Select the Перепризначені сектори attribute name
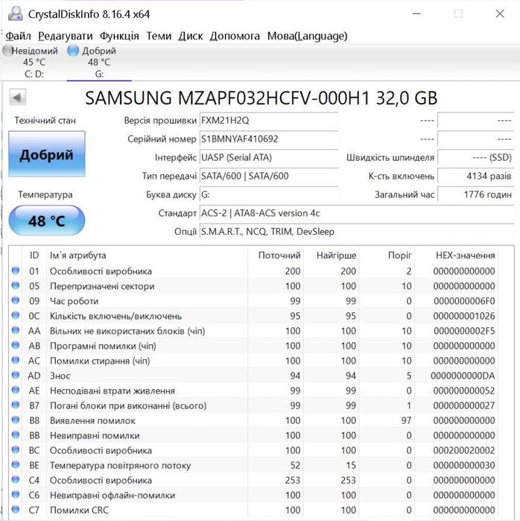The width and height of the screenshot is (520, 521). pos(102,286)
